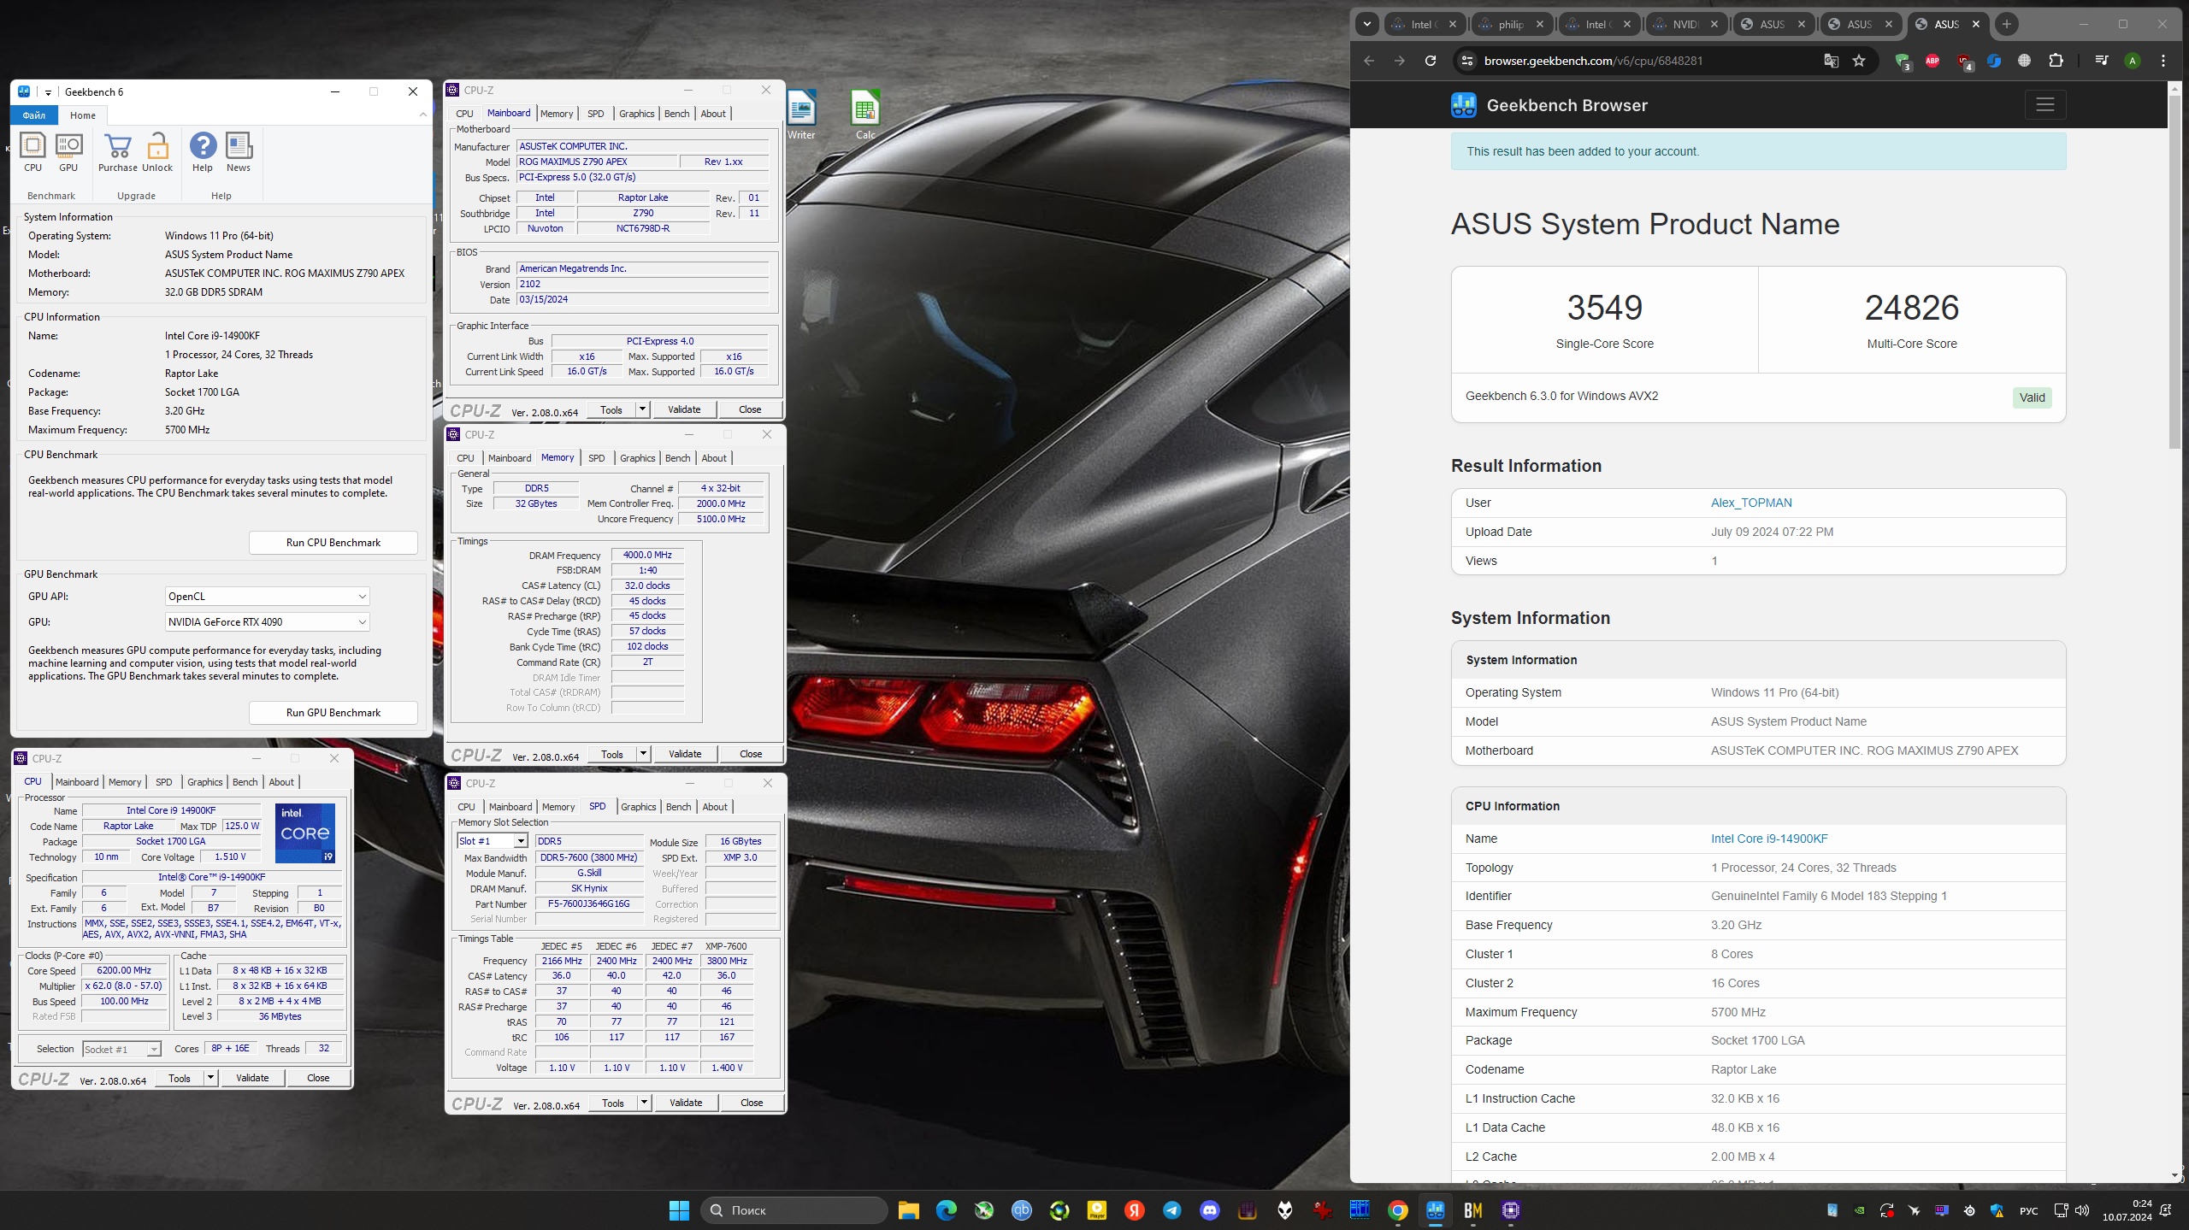Open the Intel Core i9-14900KF link
This screenshot has width=2189, height=1230.
(1769, 839)
